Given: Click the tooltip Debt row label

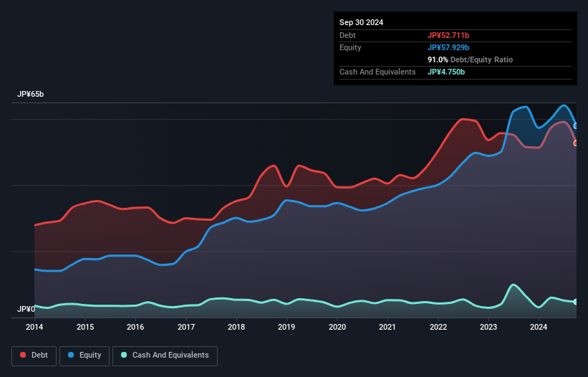Looking at the screenshot, I should coord(347,35).
